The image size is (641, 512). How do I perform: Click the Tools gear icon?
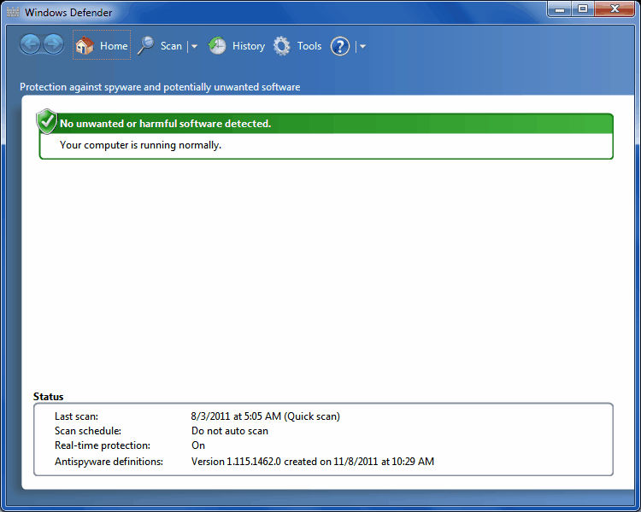tap(282, 46)
